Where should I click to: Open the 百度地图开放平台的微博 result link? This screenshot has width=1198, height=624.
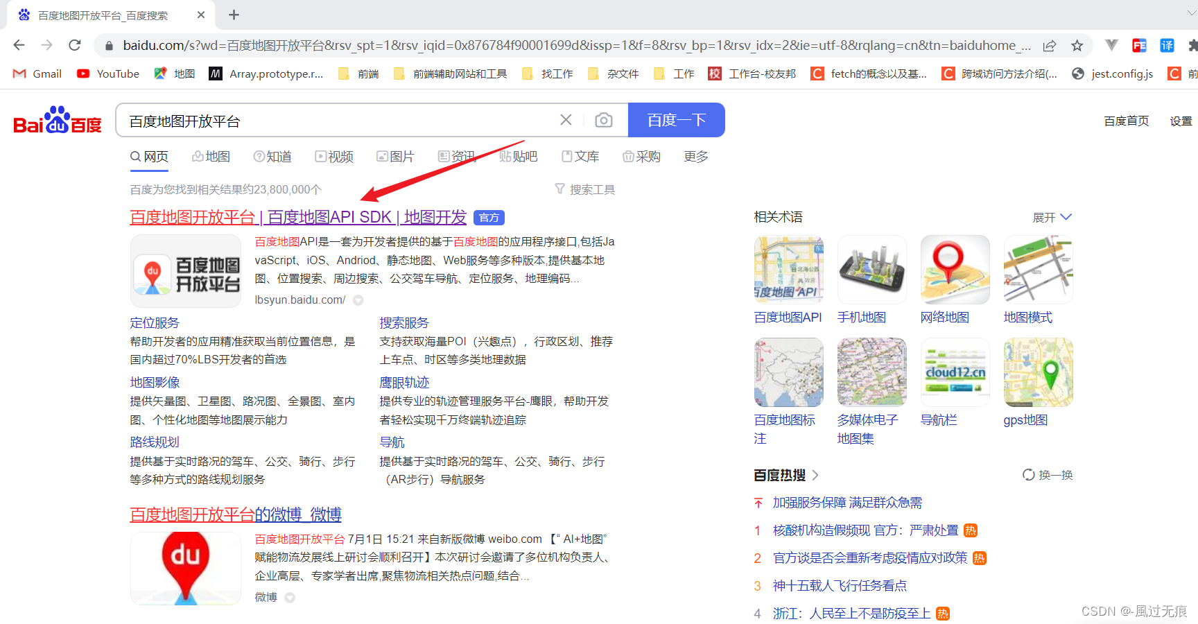(236, 514)
